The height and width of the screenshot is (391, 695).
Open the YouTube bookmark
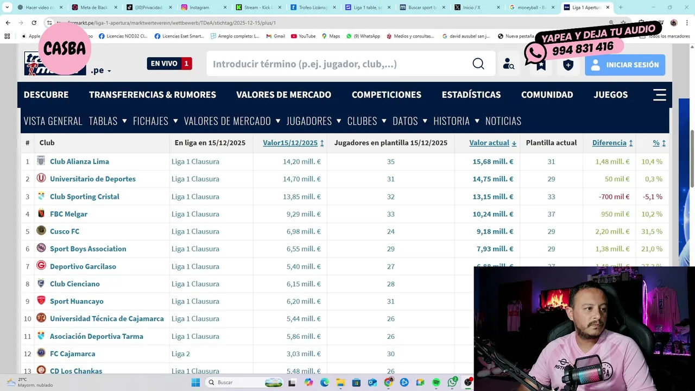click(x=303, y=36)
